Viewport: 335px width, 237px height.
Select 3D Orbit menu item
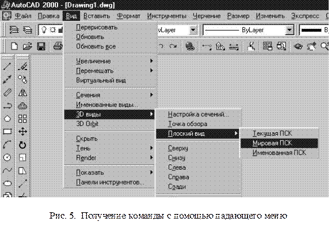click(x=111, y=124)
